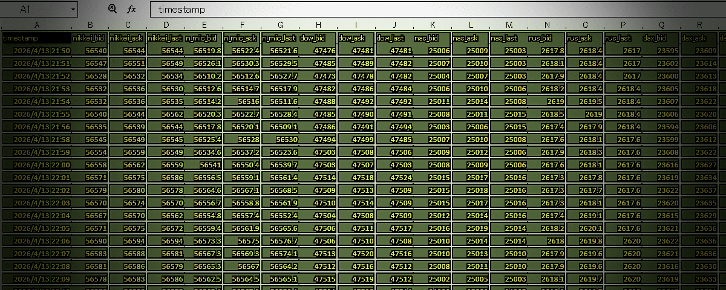Viewport: 726px width, 290px height.
Task: Select the nikkei_bid header cell
Action: coord(90,38)
